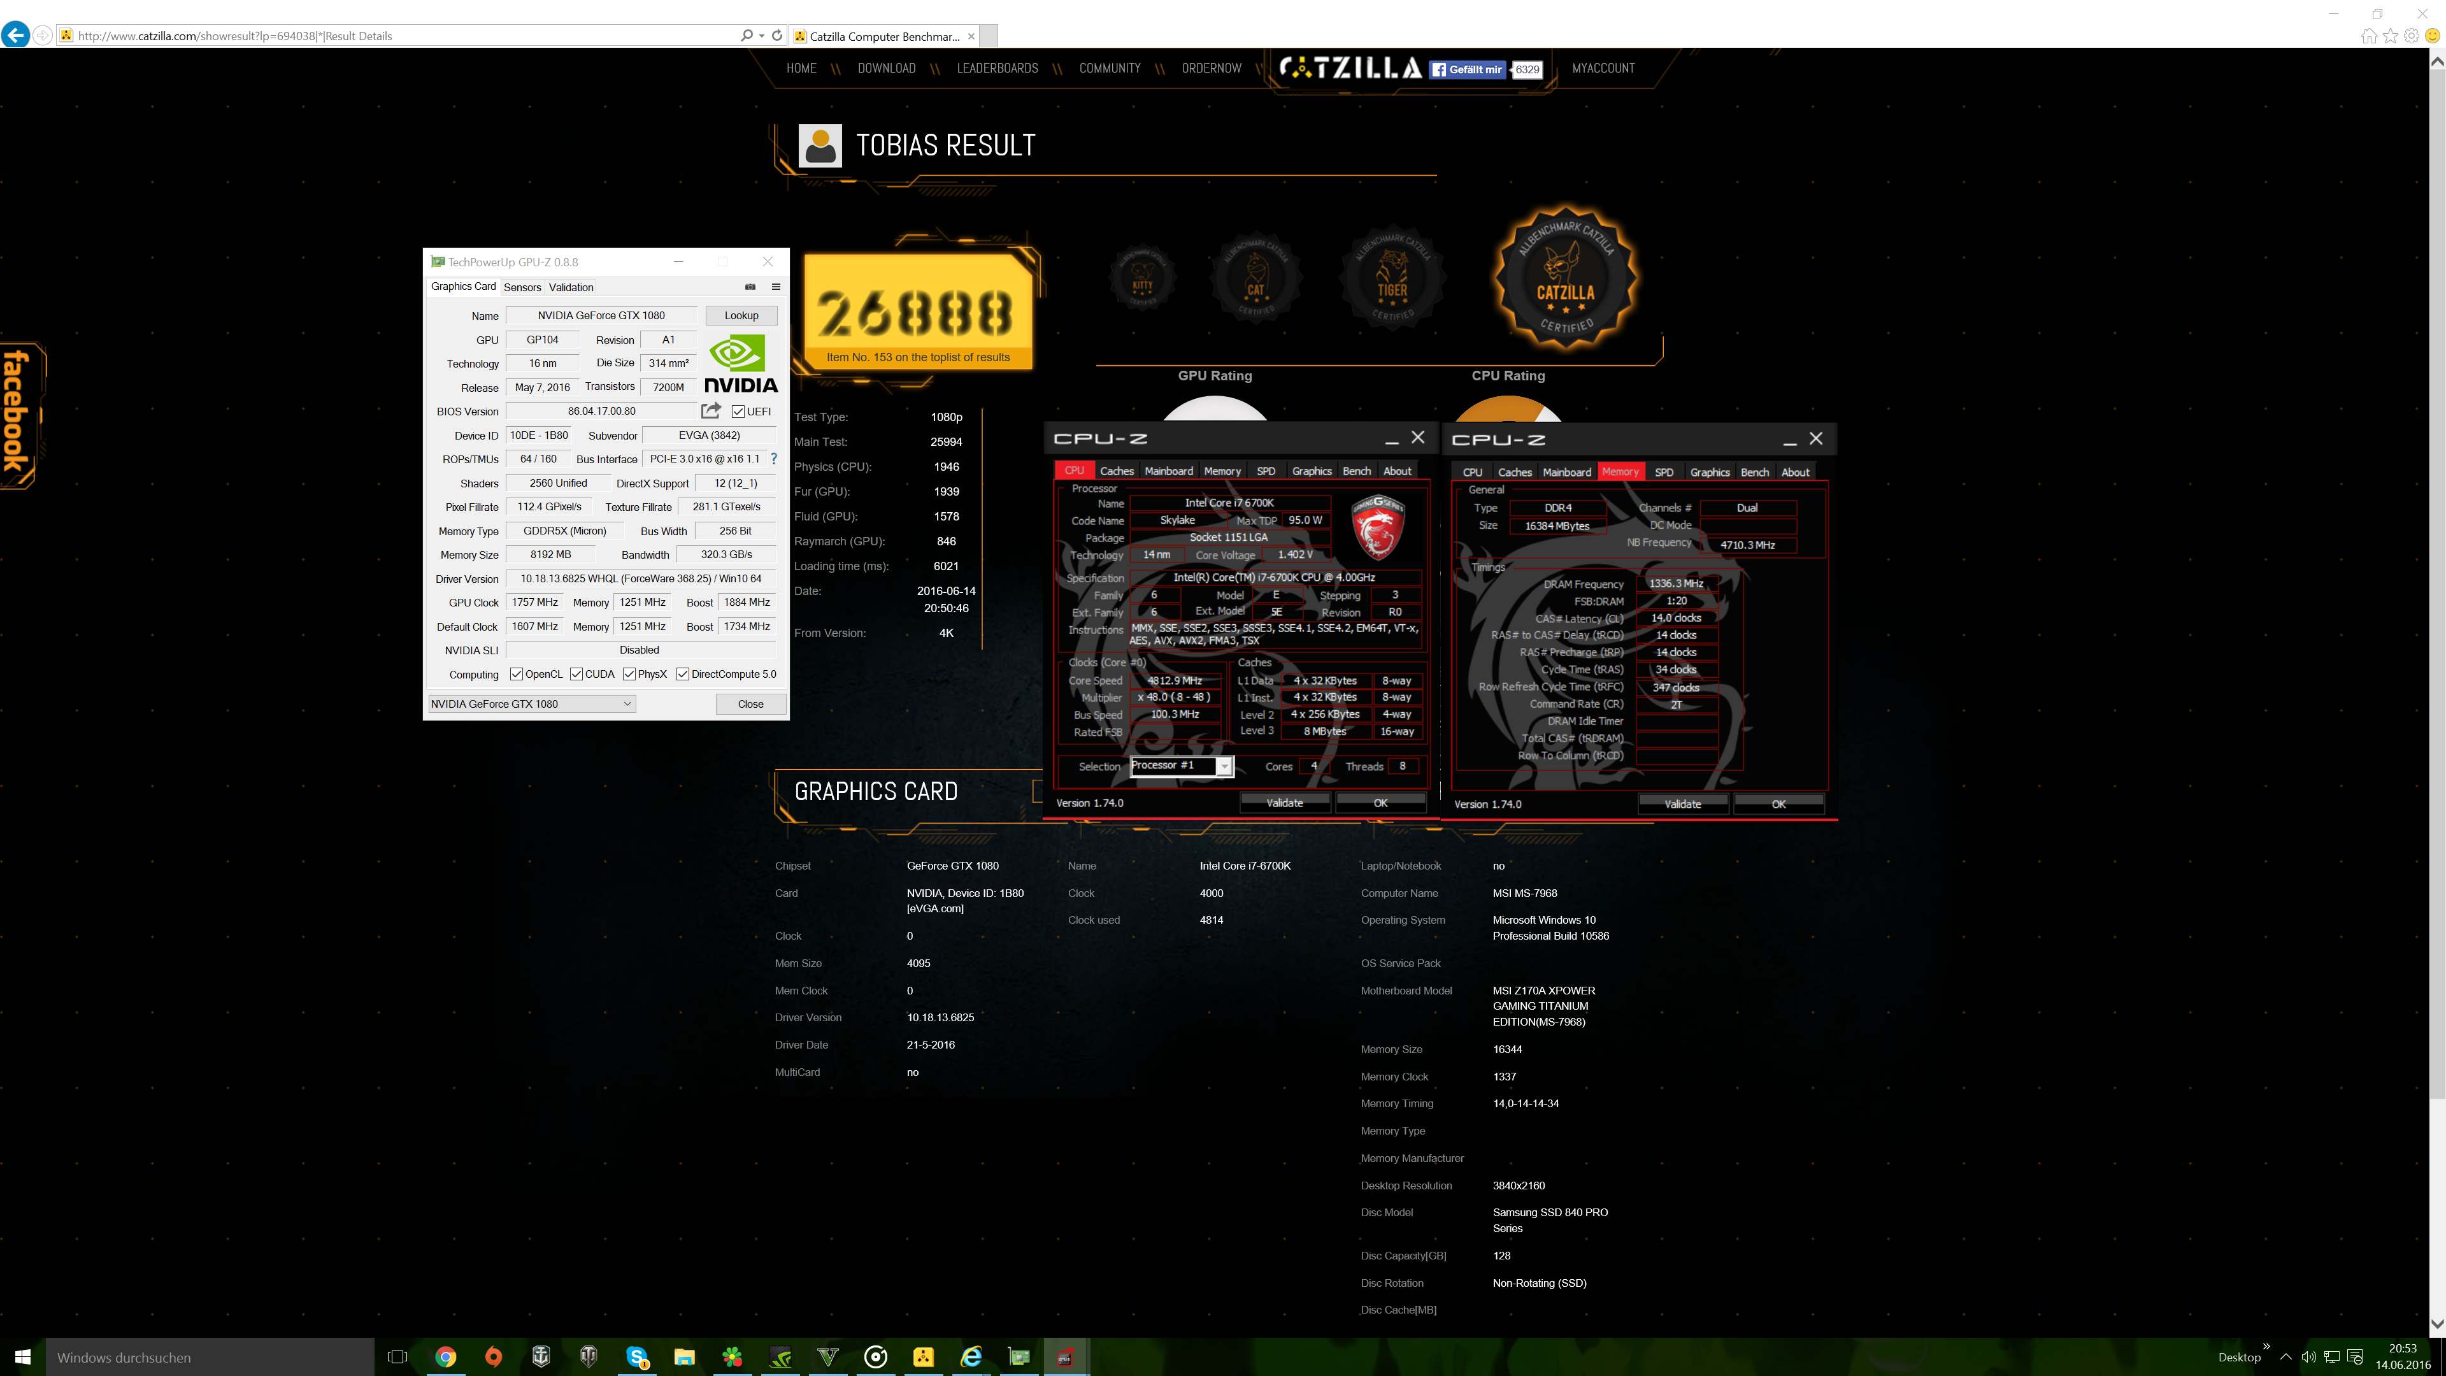Open Skype from the taskbar
This screenshot has width=2446, height=1376.
(x=637, y=1357)
